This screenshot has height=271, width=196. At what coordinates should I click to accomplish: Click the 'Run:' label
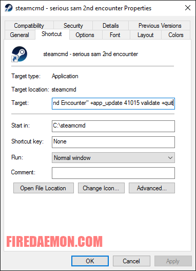click(x=17, y=157)
